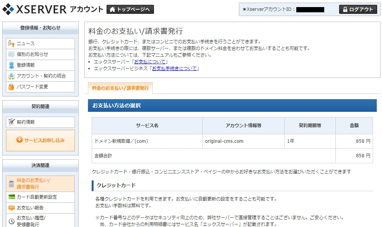The image size is (382, 227).
Task: Click the note icon beside 個別のお知らせ
Action: pyautogui.click(x=11, y=54)
